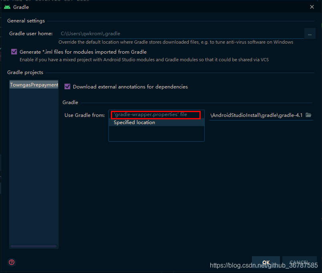Toggle Download external annotations checkbox
Screen dimensions: 322x273
67,86
